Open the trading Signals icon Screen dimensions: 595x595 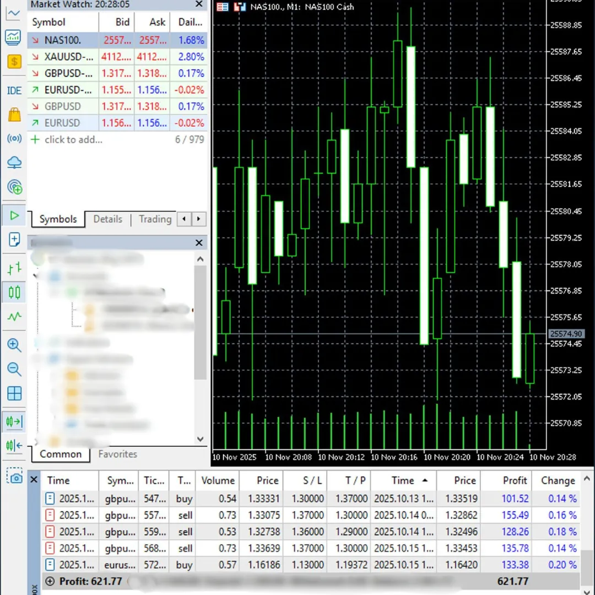coord(14,139)
